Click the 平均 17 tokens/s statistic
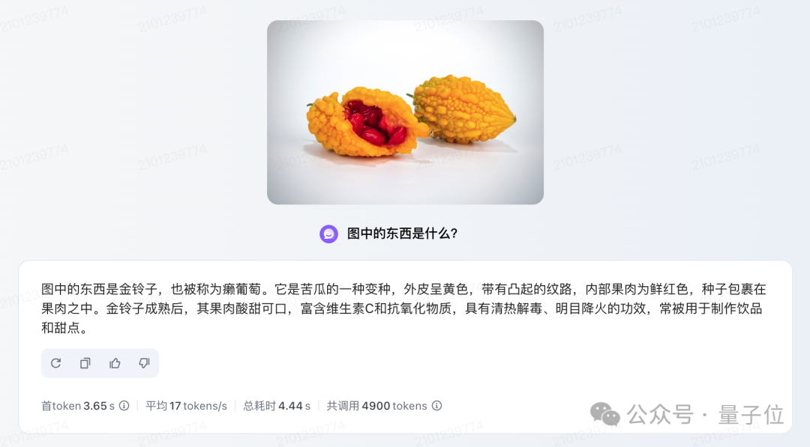 pos(187,406)
